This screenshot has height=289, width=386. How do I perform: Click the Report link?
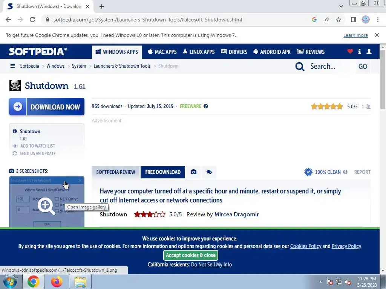pyautogui.click(x=362, y=172)
